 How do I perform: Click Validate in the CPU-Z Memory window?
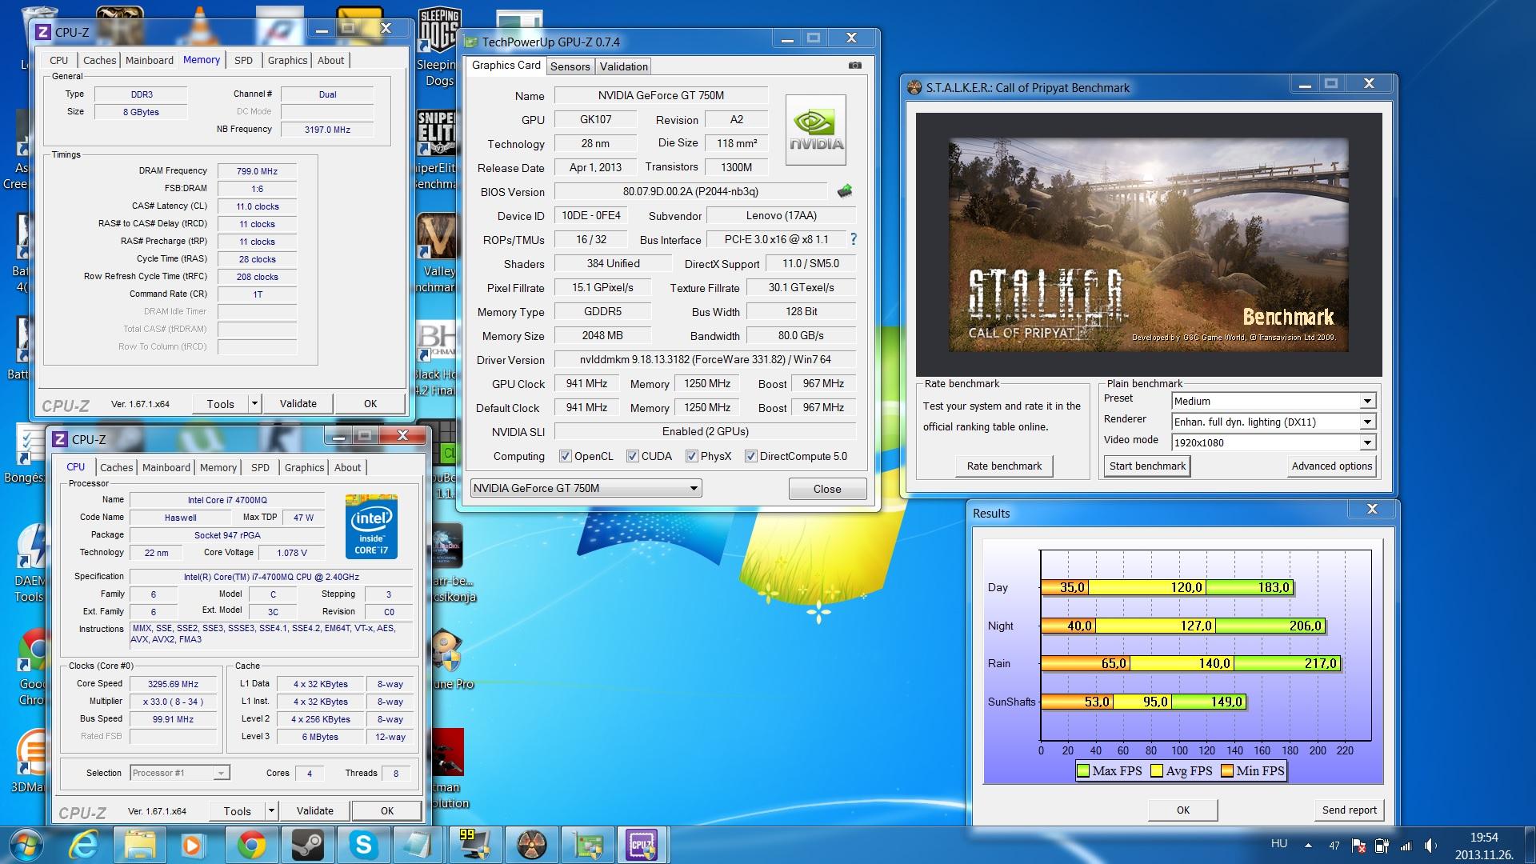[x=298, y=403]
